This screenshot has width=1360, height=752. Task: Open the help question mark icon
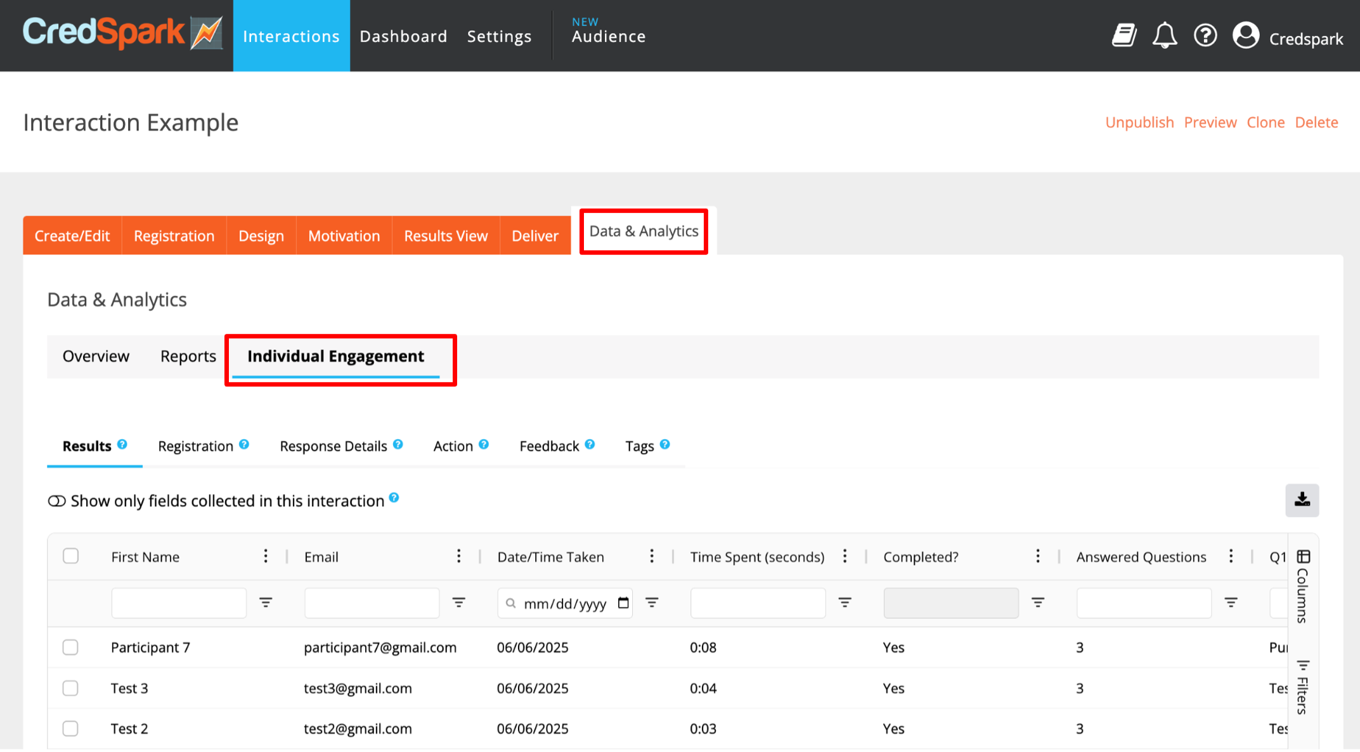pyautogui.click(x=1205, y=35)
